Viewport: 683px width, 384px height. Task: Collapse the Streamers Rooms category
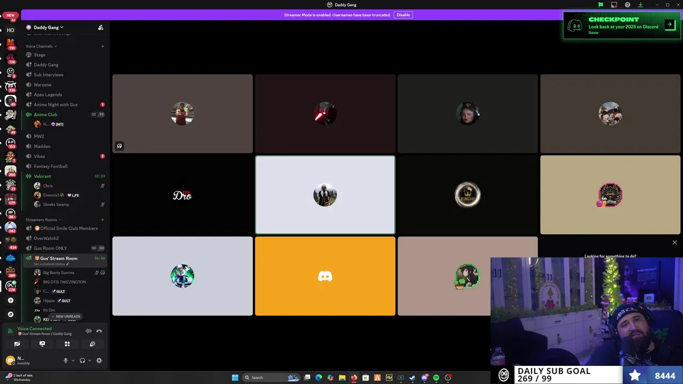coord(43,220)
